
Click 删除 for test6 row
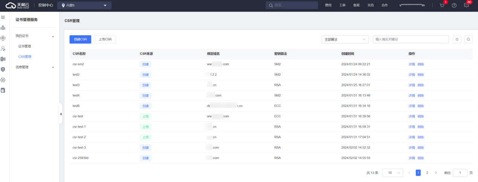(420, 106)
